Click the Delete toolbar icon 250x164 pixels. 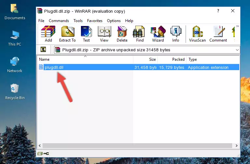tap(122, 34)
